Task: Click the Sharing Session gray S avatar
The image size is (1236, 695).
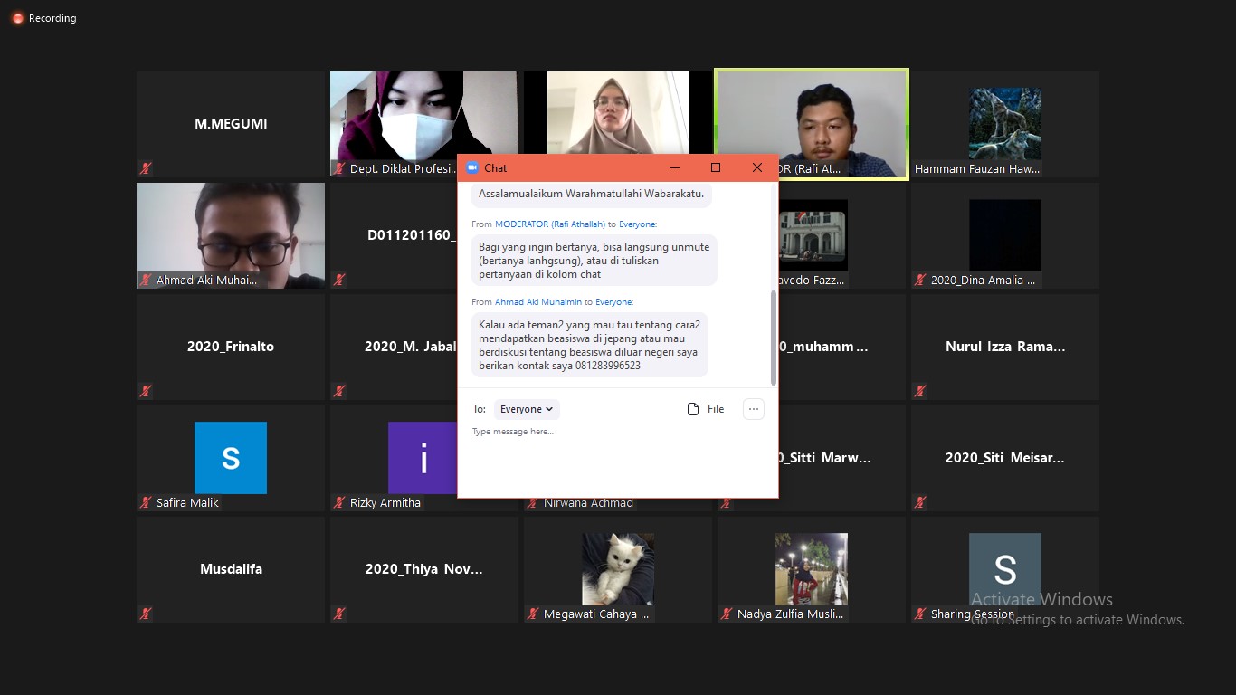Action: pyautogui.click(x=1005, y=569)
